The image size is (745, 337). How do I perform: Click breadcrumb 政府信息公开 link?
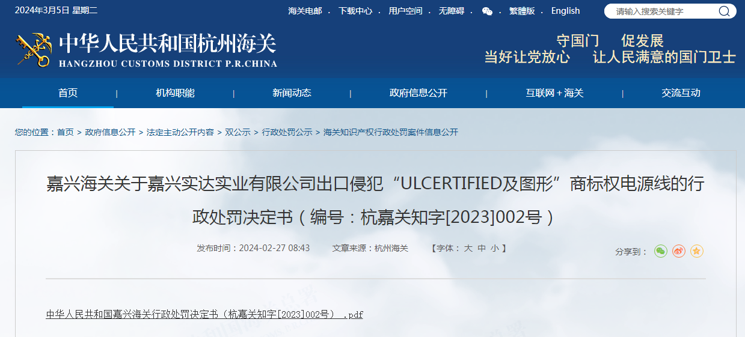pyautogui.click(x=110, y=132)
